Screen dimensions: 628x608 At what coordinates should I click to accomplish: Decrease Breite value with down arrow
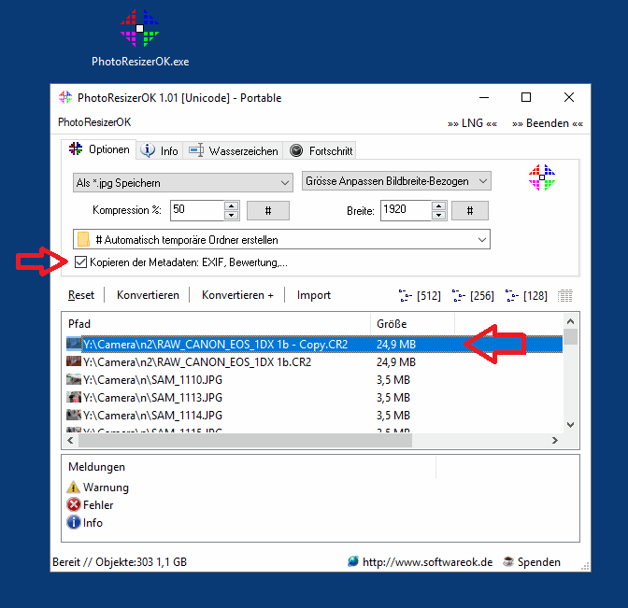[x=439, y=216]
